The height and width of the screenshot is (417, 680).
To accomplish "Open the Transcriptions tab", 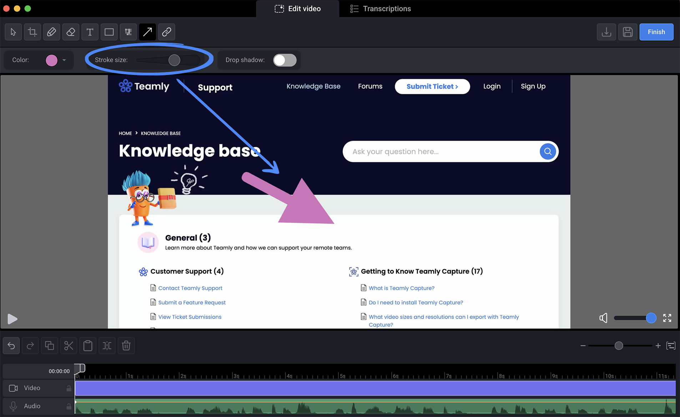I will [x=381, y=9].
